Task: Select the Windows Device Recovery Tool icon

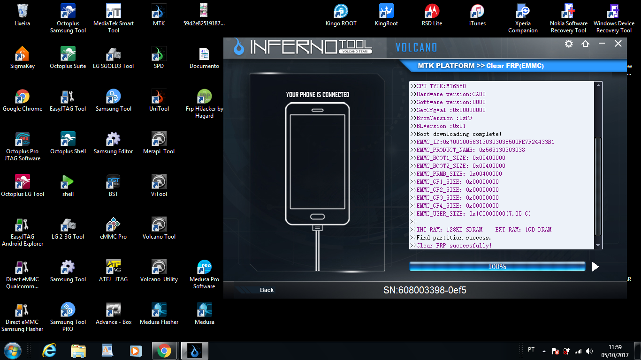Action: [614, 18]
